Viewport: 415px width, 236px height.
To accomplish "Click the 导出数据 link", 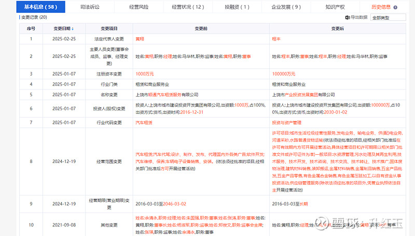I will 359,18.
